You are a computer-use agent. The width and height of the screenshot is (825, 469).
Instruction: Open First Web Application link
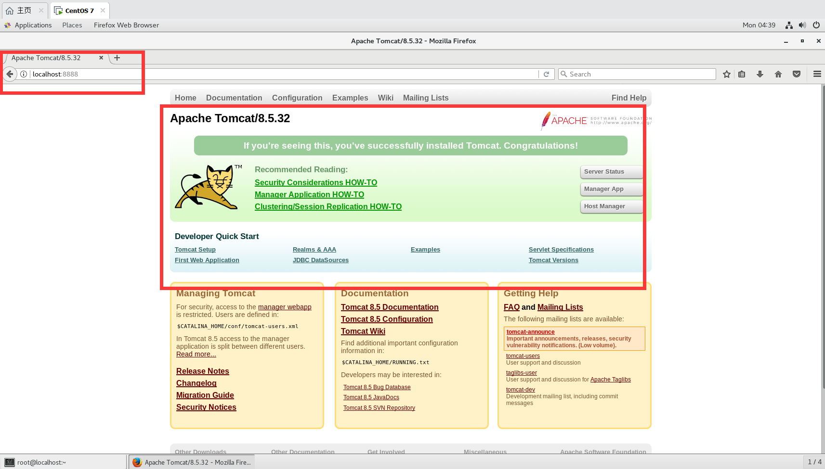(x=207, y=260)
